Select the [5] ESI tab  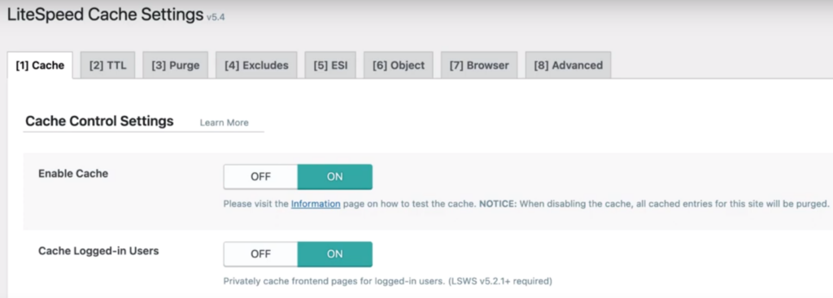[330, 65]
